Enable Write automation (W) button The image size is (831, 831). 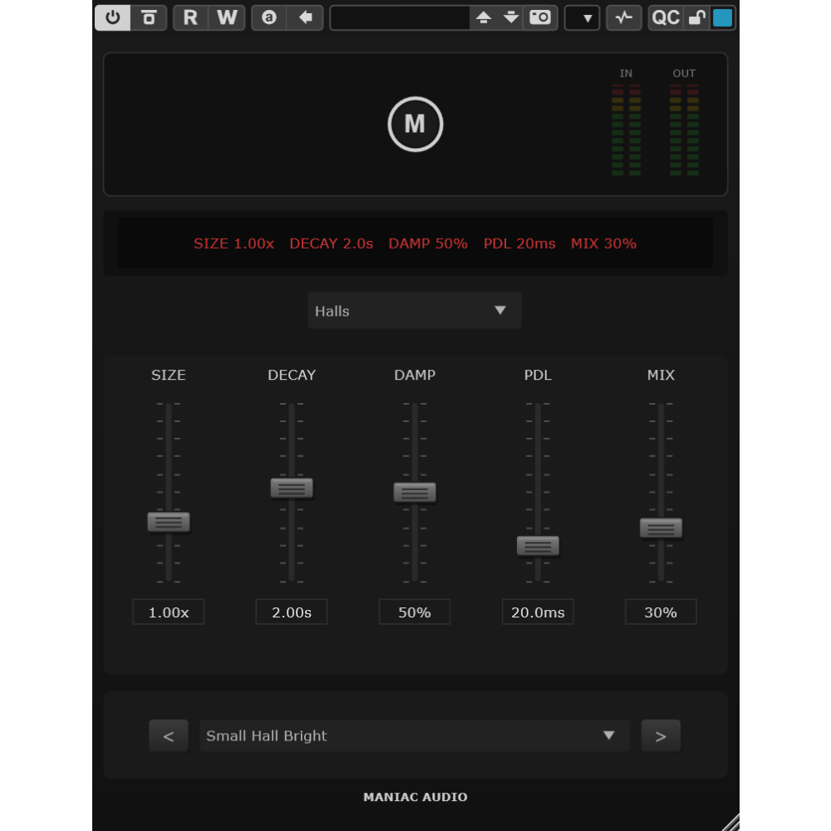tap(227, 17)
